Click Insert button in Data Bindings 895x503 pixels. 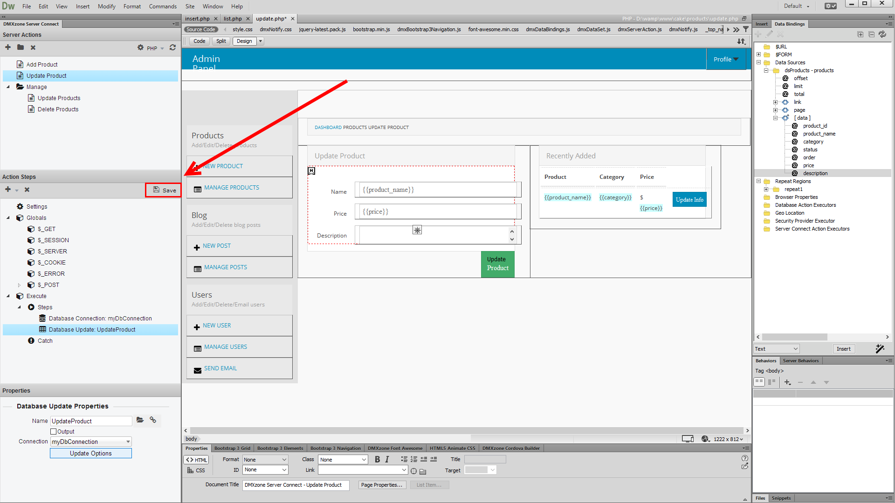843,349
